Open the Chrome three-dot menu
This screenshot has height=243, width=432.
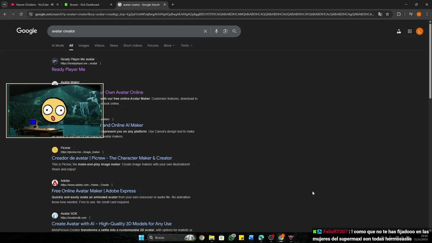(x=427, y=14)
